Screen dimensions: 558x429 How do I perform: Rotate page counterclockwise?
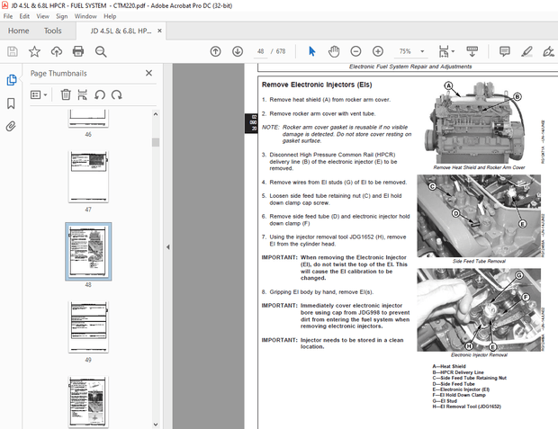100,94
